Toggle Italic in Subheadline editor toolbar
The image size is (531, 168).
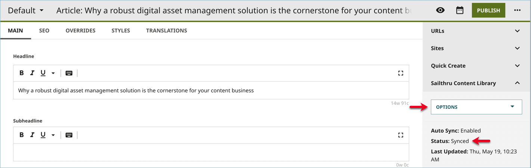click(x=32, y=135)
